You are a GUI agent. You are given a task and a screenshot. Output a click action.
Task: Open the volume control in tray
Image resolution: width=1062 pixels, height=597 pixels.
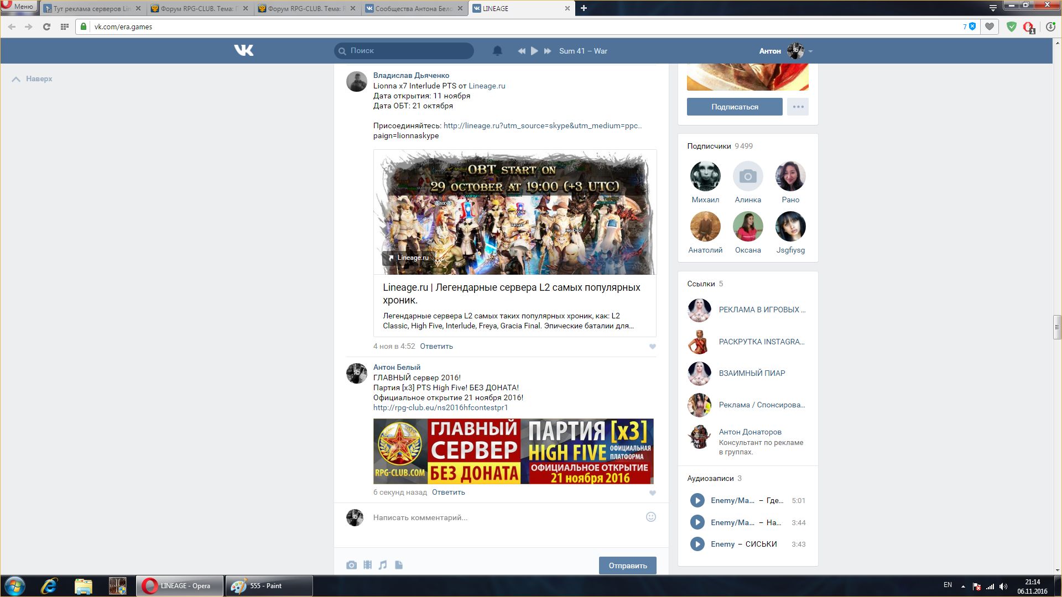coord(1003,586)
